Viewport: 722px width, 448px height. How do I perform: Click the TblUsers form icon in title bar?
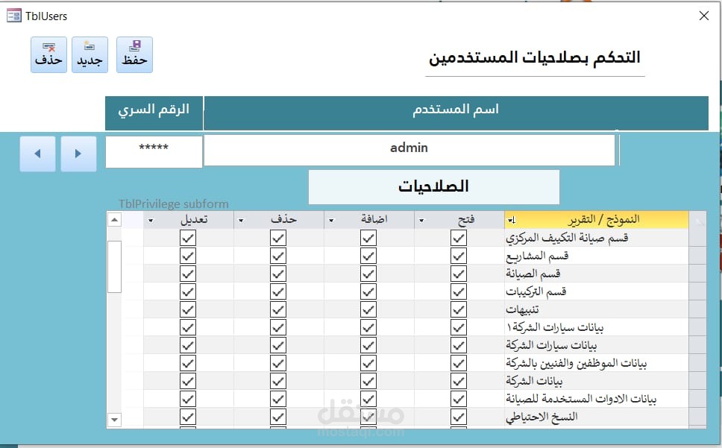[14, 16]
